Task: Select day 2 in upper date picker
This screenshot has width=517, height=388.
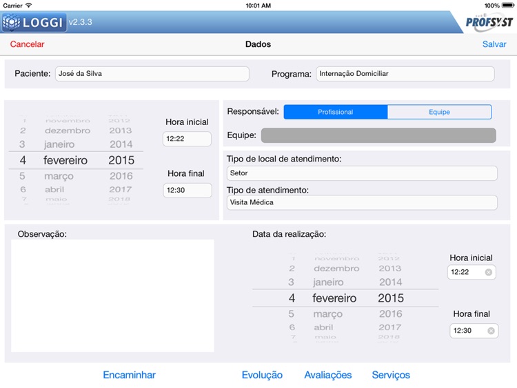Action: point(23,130)
